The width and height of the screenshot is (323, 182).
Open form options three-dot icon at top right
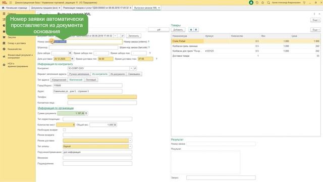click(314, 14)
